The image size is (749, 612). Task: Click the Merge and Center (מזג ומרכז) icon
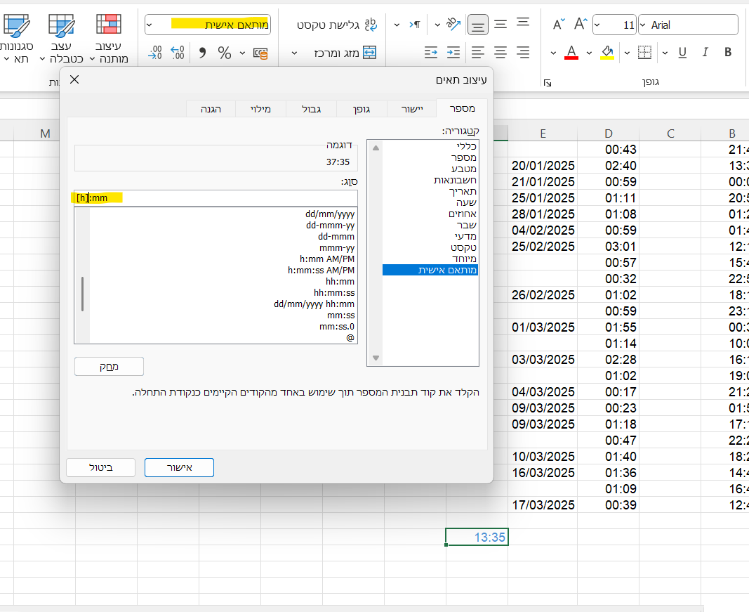pyautogui.click(x=369, y=53)
